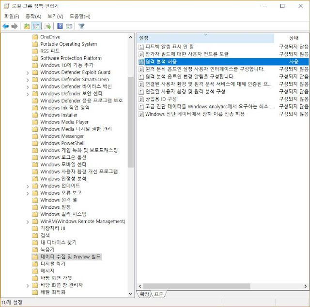Select the 가장자리 UI folder
The width and height of the screenshot is (310, 307).
(x=53, y=228)
